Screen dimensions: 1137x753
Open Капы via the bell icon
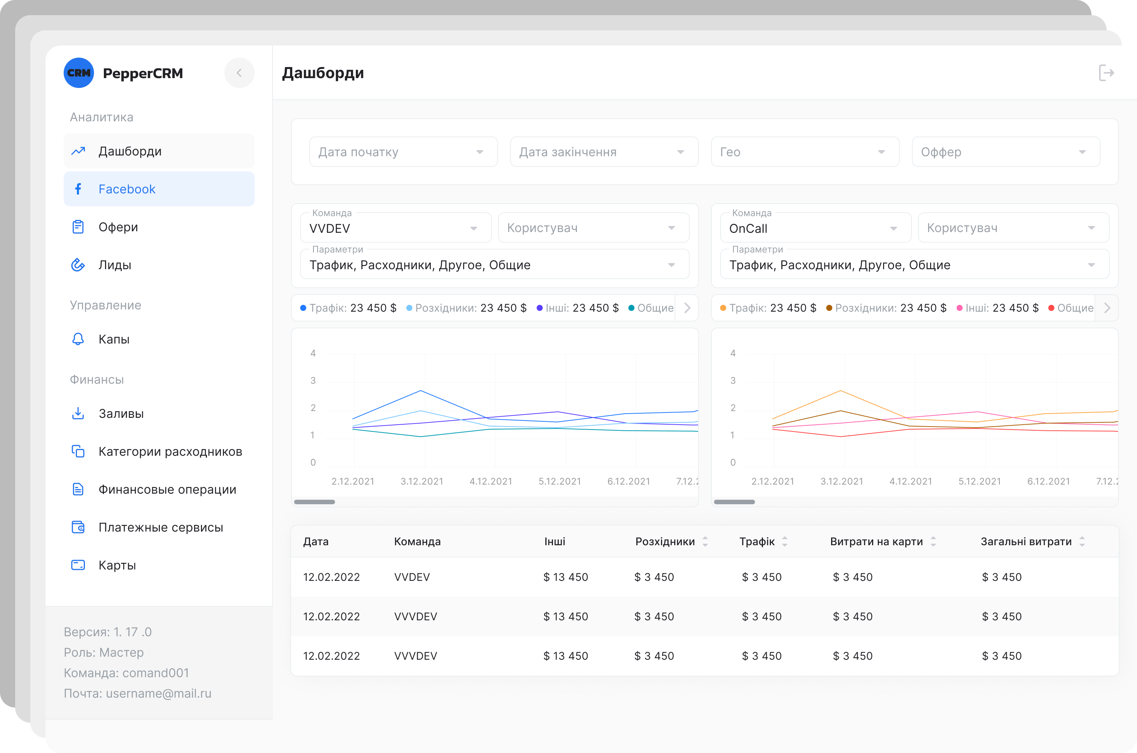(x=78, y=339)
